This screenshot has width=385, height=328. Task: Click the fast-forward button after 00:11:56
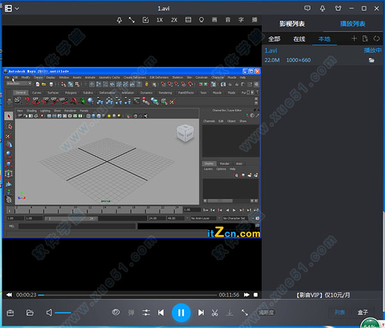point(246,295)
